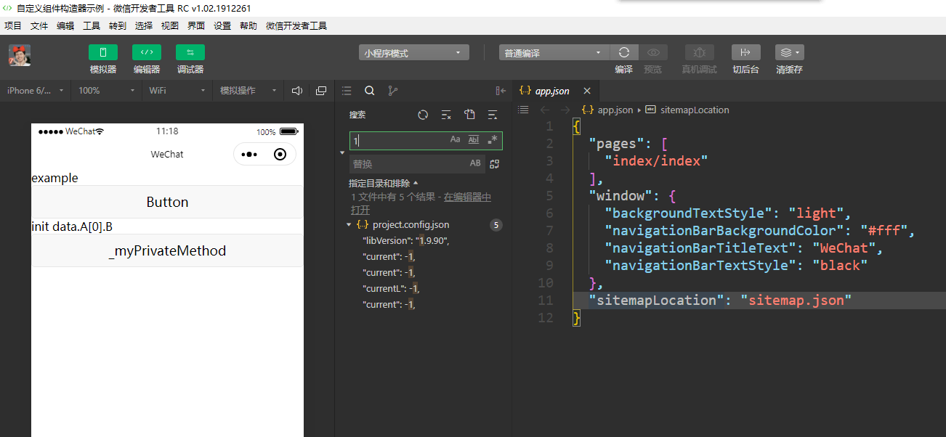Open the 界面 menu

[196, 25]
